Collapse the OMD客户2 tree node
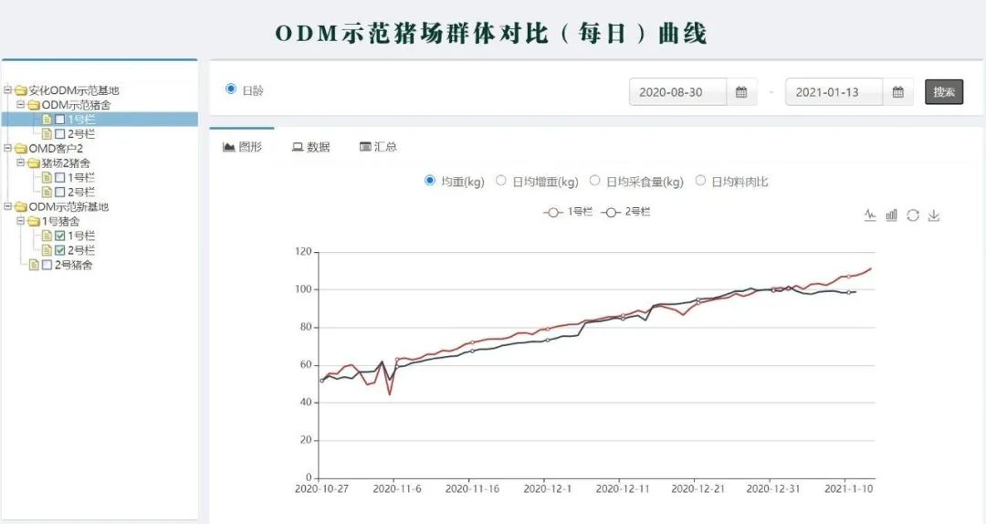 (x=7, y=148)
